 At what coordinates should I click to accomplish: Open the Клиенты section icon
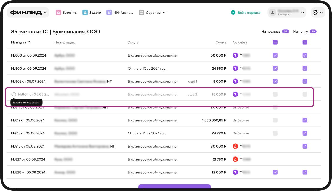58,13
